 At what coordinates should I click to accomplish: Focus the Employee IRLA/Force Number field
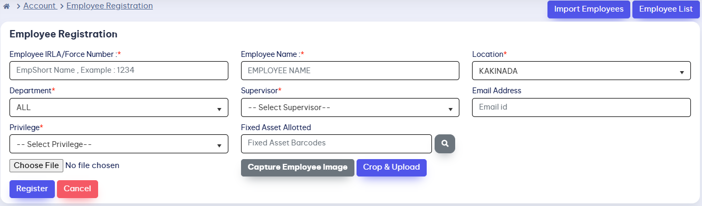pyautogui.click(x=119, y=71)
